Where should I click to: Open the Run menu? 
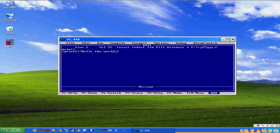[x=100, y=43]
